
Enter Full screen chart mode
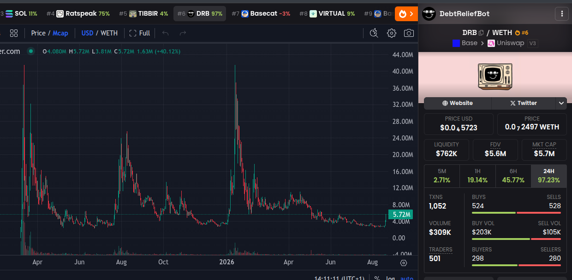(140, 33)
